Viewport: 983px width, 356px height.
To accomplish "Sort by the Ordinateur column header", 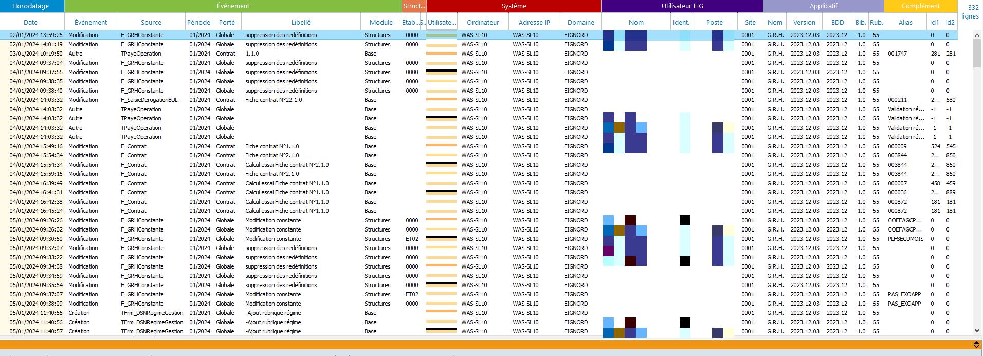I will point(483,22).
